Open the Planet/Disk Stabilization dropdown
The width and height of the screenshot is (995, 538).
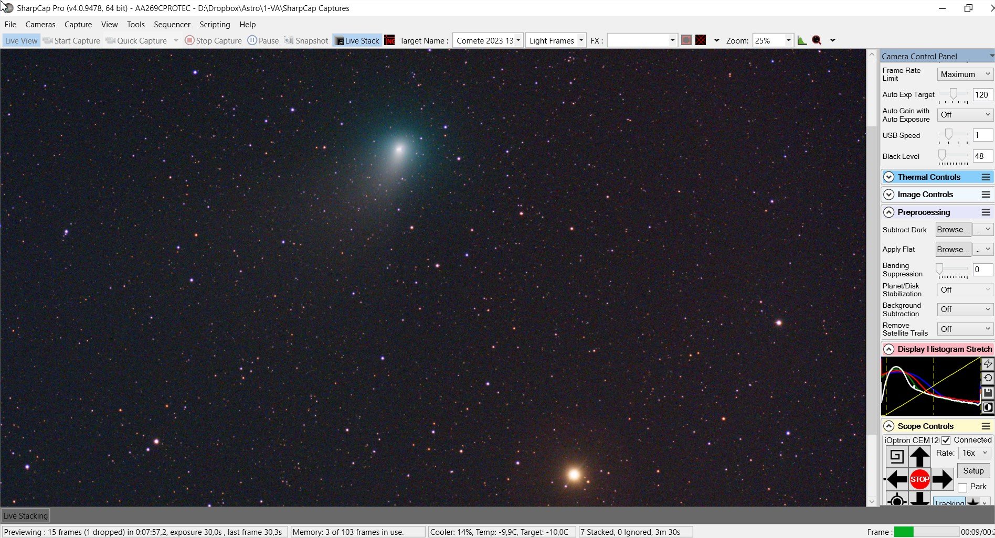click(x=965, y=290)
